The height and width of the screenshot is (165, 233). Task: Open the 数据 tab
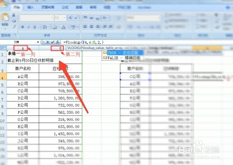(79, 7)
